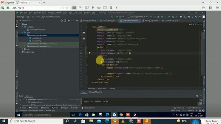Open AnyDesk hamburger main menu
The height and width of the screenshot is (124, 221).
coord(217,8)
